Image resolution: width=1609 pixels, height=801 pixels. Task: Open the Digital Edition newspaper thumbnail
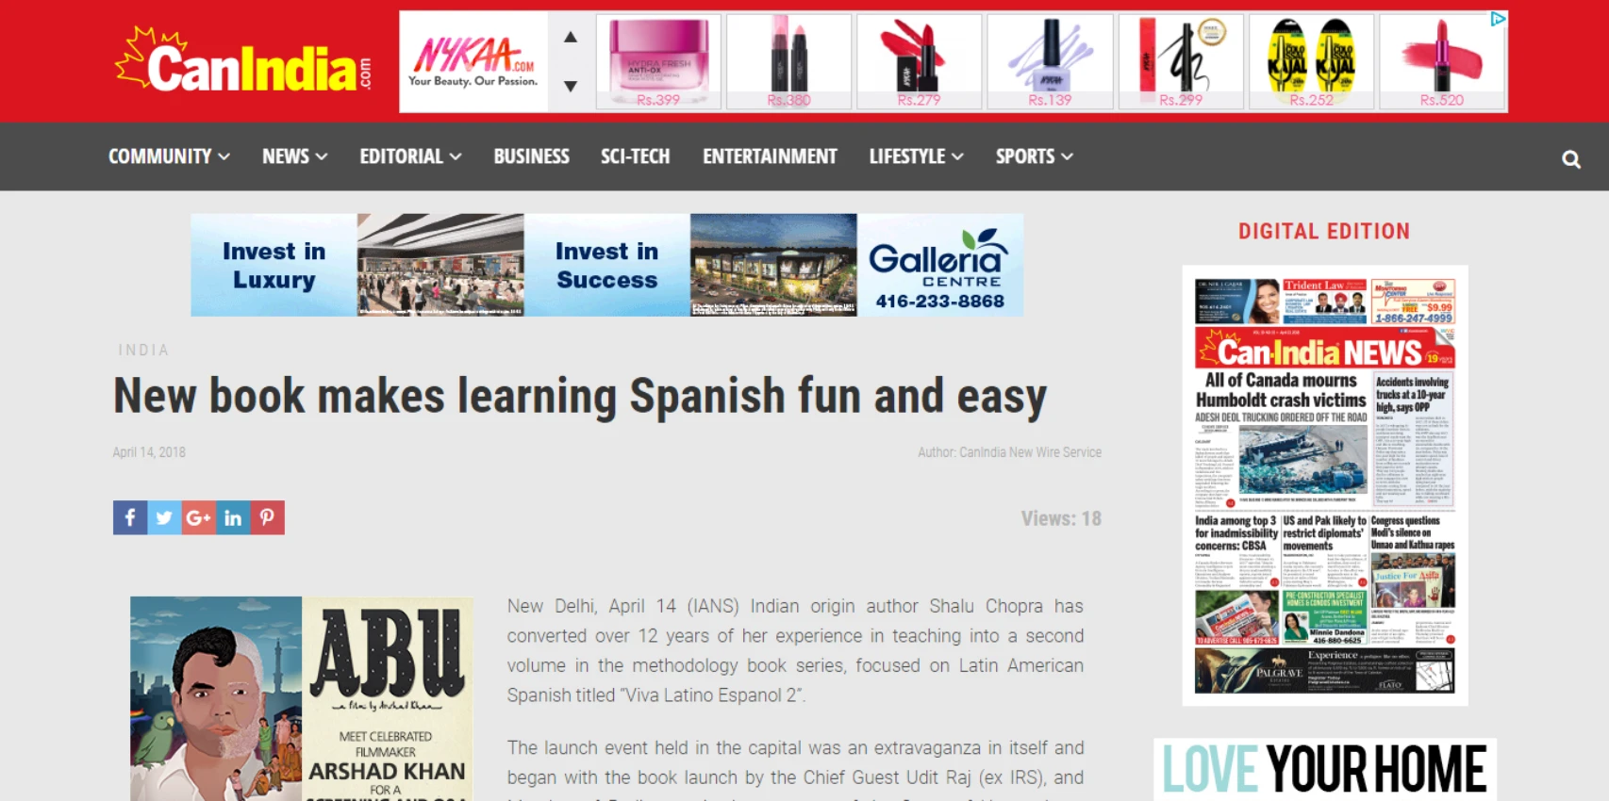[x=1324, y=485]
